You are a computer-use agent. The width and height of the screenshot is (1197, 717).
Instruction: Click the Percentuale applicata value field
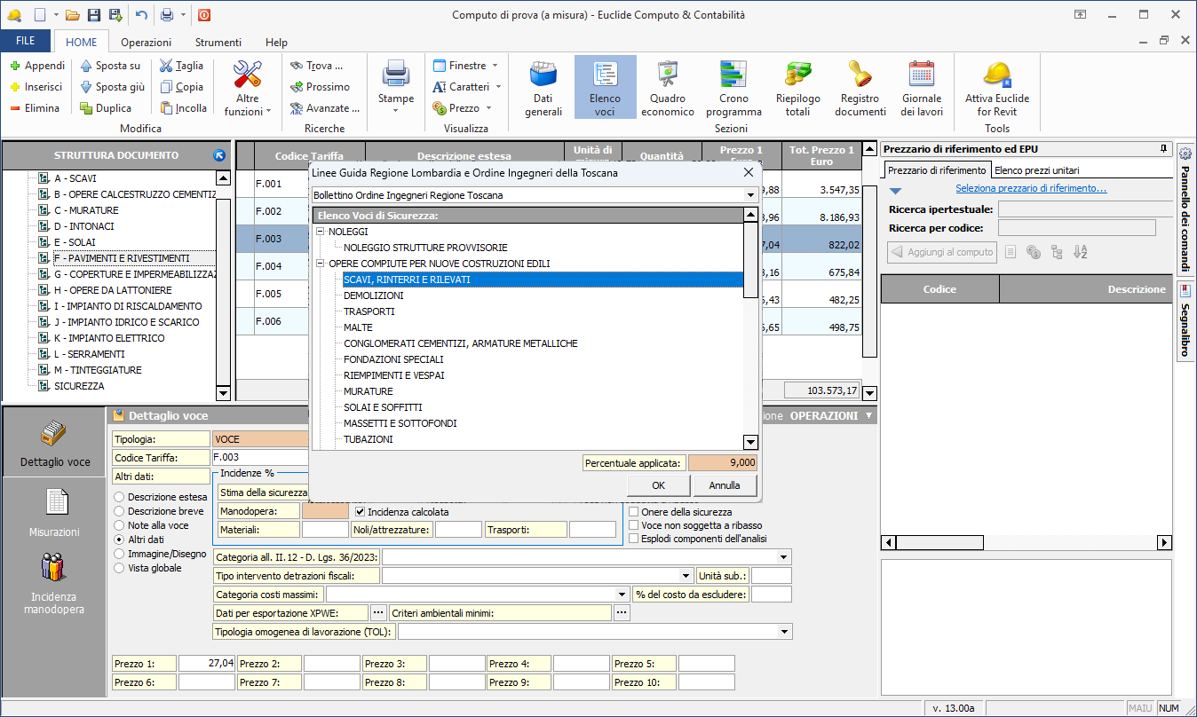[723, 462]
